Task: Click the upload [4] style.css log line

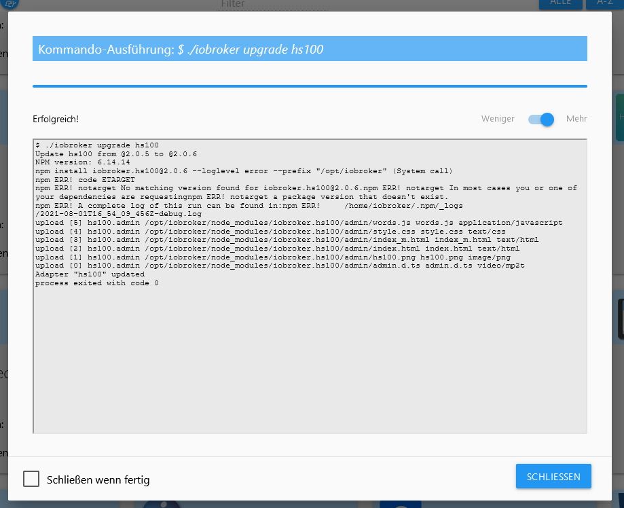Action: [x=270, y=232]
